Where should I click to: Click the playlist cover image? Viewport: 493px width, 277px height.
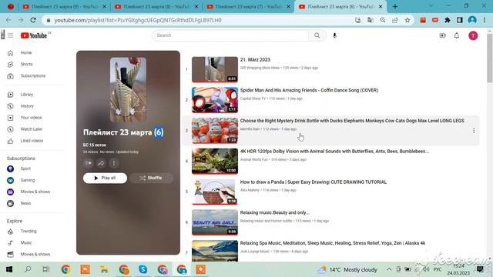coord(128,90)
